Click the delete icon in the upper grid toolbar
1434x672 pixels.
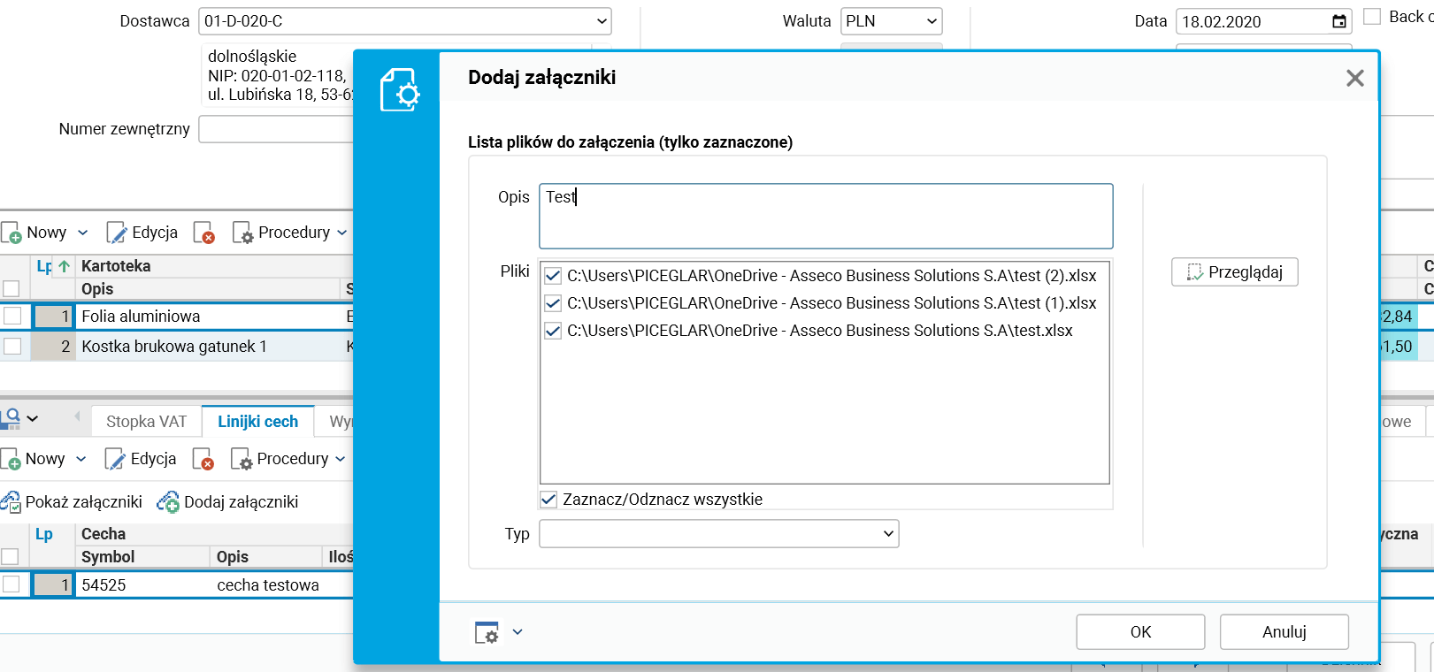pyautogui.click(x=204, y=233)
